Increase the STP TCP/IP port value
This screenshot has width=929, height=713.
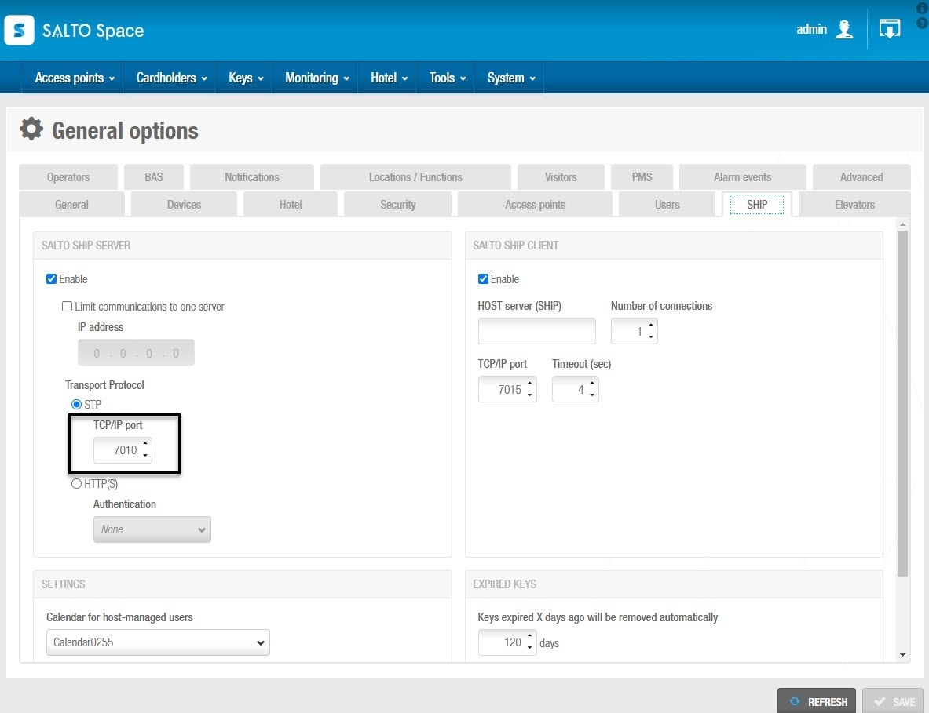[145, 444]
